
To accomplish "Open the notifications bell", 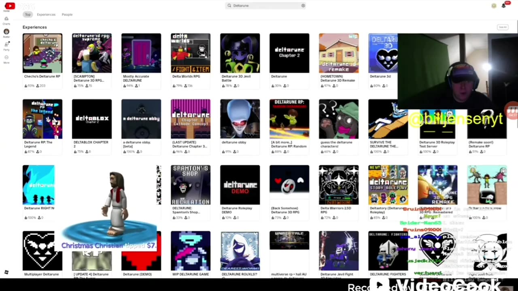I will [x=504, y=6].
